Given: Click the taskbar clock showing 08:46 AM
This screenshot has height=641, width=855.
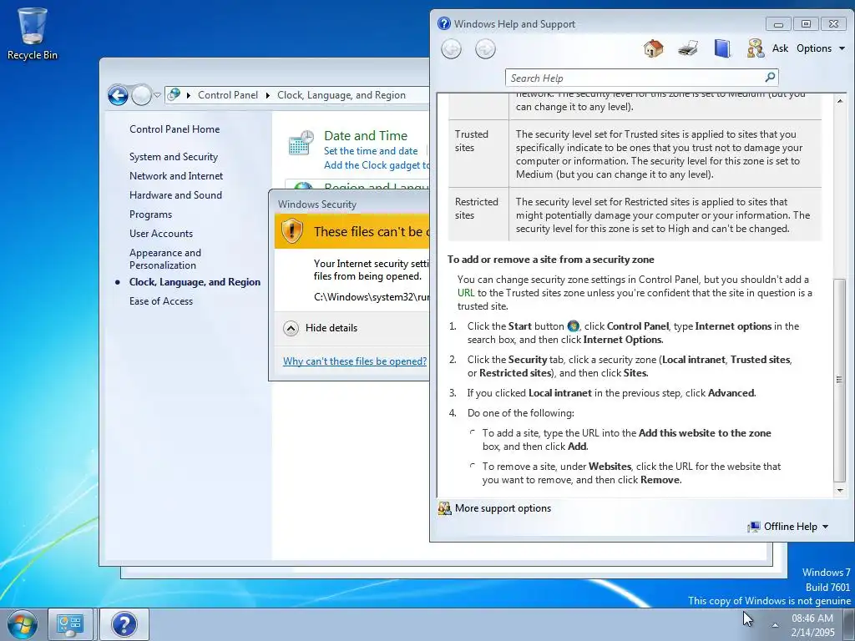Looking at the screenshot, I should [812, 624].
